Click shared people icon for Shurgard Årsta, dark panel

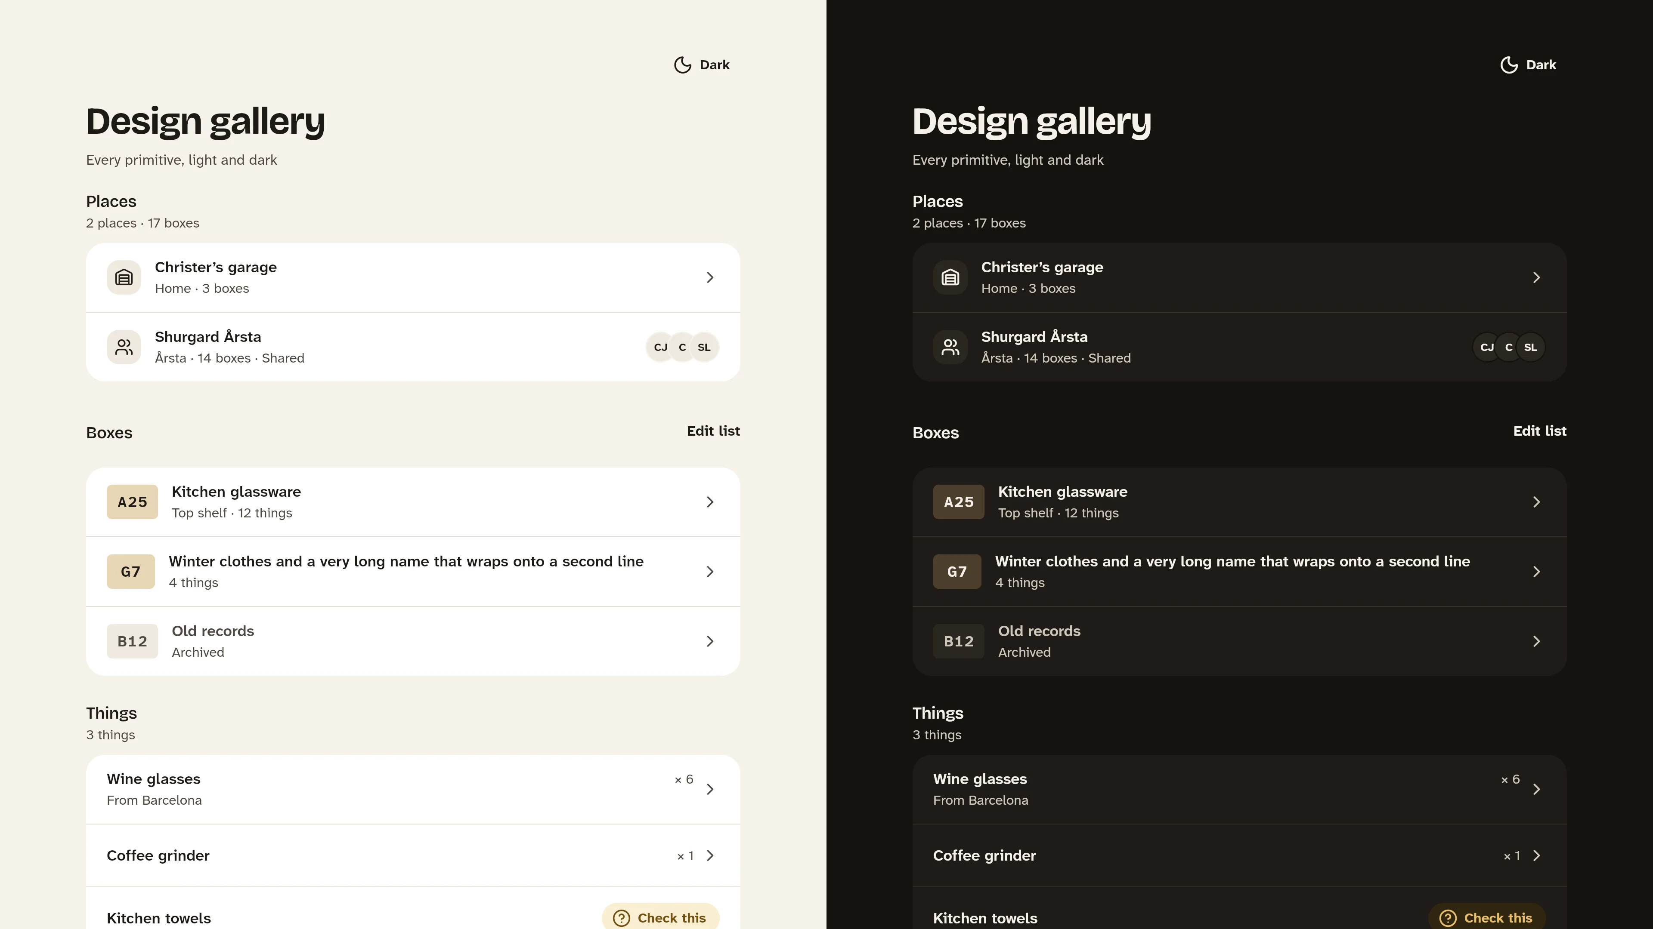(950, 347)
